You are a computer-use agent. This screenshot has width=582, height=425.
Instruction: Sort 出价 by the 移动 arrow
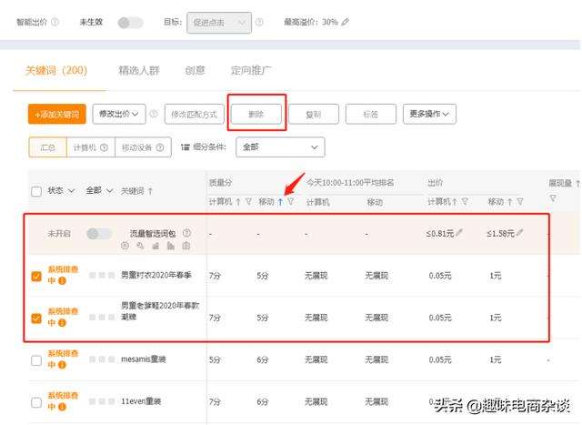[510, 202]
